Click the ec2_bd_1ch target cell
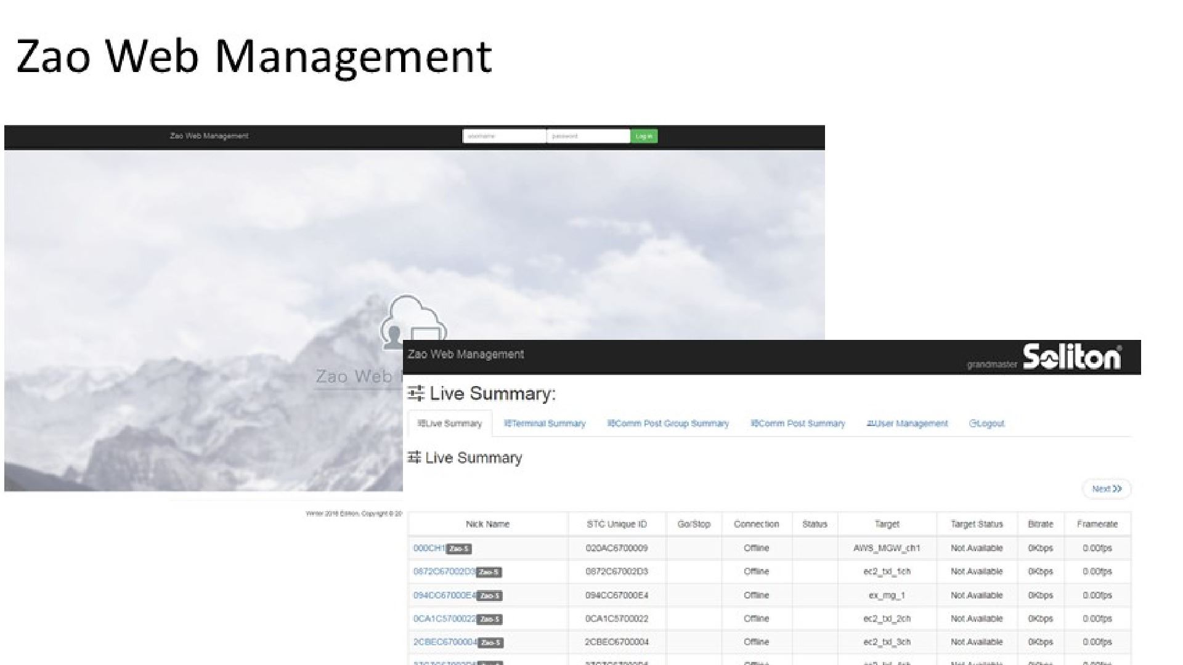Screen dimensions: 1183x665 pos(887,571)
